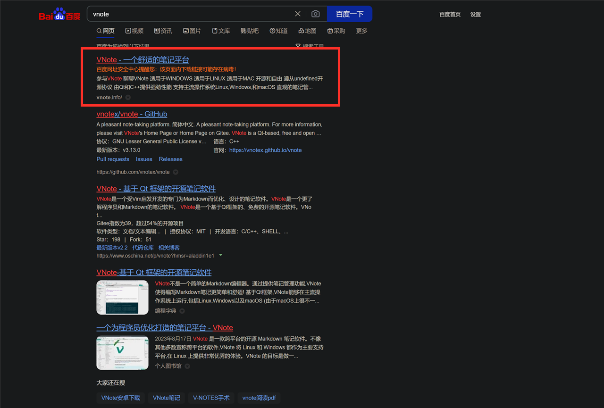The height and width of the screenshot is (408, 604).
Task: Search related VNote安卓下载
Action: tap(121, 398)
